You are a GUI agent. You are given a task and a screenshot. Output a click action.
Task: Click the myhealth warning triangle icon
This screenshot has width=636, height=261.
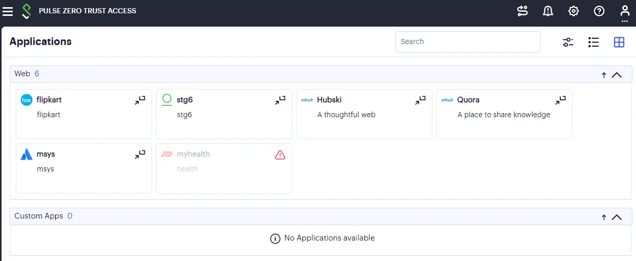280,155
